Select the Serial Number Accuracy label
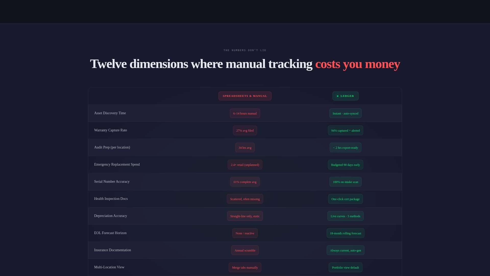This screenshot has width=490, height=276. click(112, 182)
